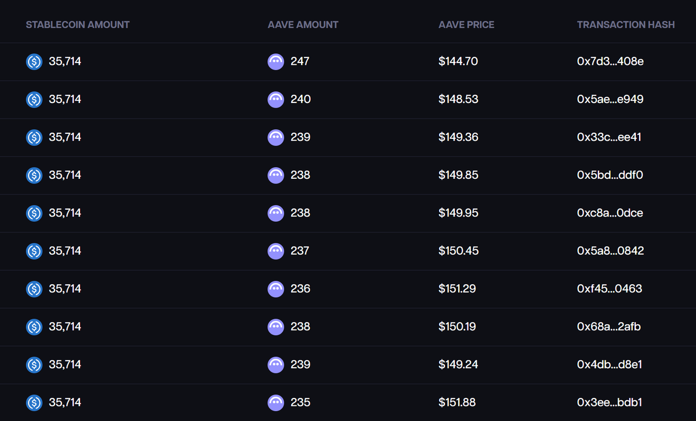Viewport: 696px width, 421px height.
Task: Click the AAVE icon next to 237
Action: coord(275,251)
